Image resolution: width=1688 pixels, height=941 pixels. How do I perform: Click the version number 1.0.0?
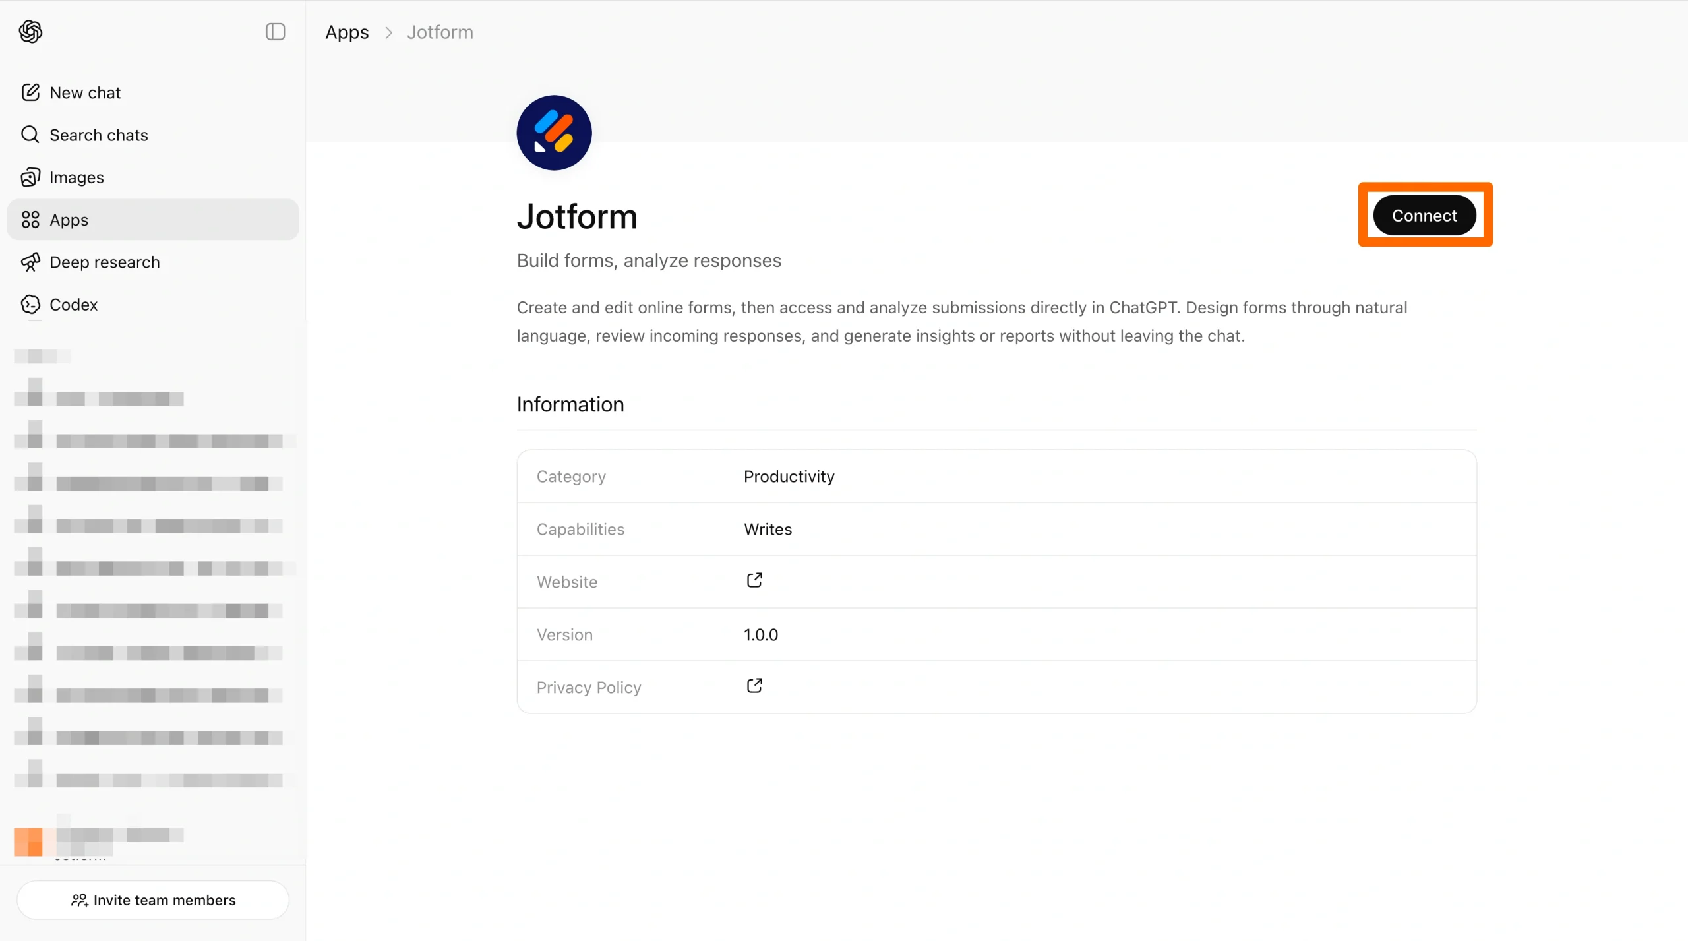760,634
